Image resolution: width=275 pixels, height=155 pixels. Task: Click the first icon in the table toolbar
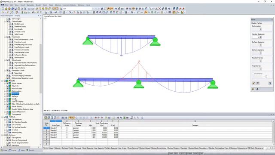pos(46,118)
